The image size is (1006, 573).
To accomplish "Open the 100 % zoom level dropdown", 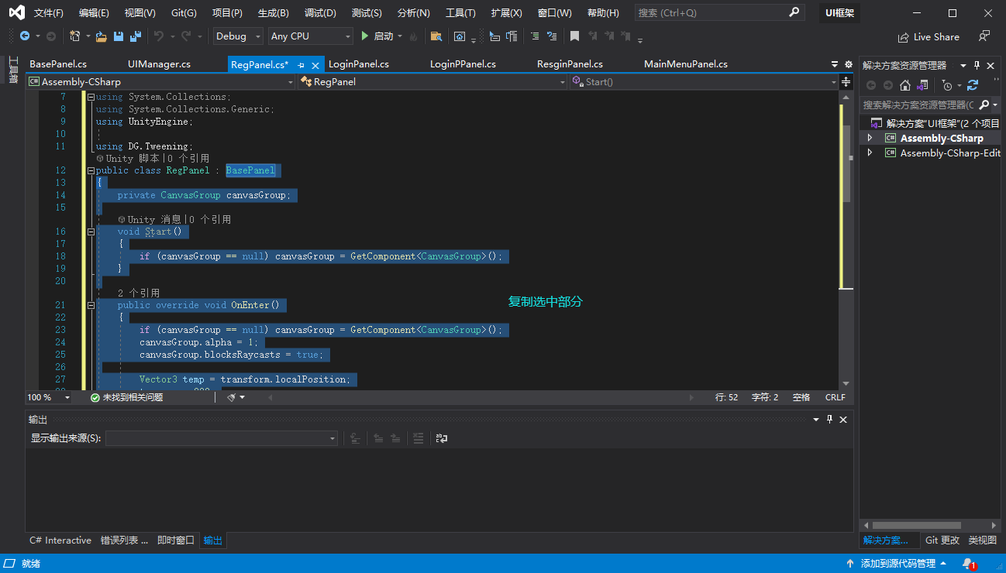I will tap(49, 397).
